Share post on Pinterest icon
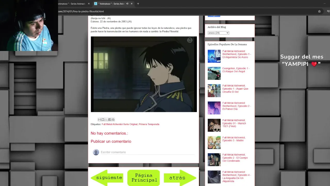 coord(113,120)
